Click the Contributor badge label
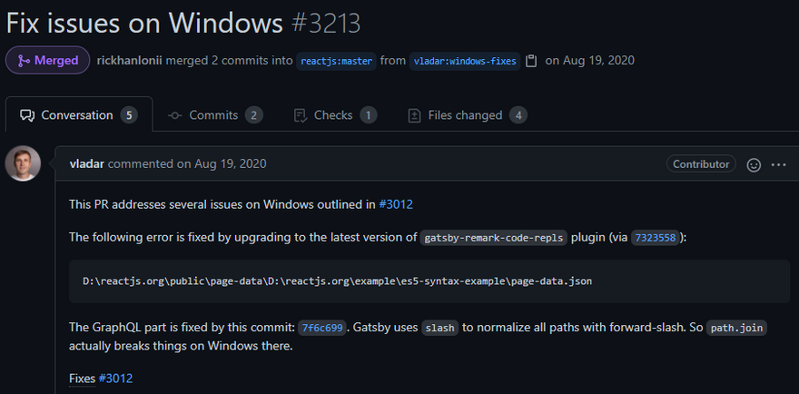 pyautogui.click(x=701, y=164)
